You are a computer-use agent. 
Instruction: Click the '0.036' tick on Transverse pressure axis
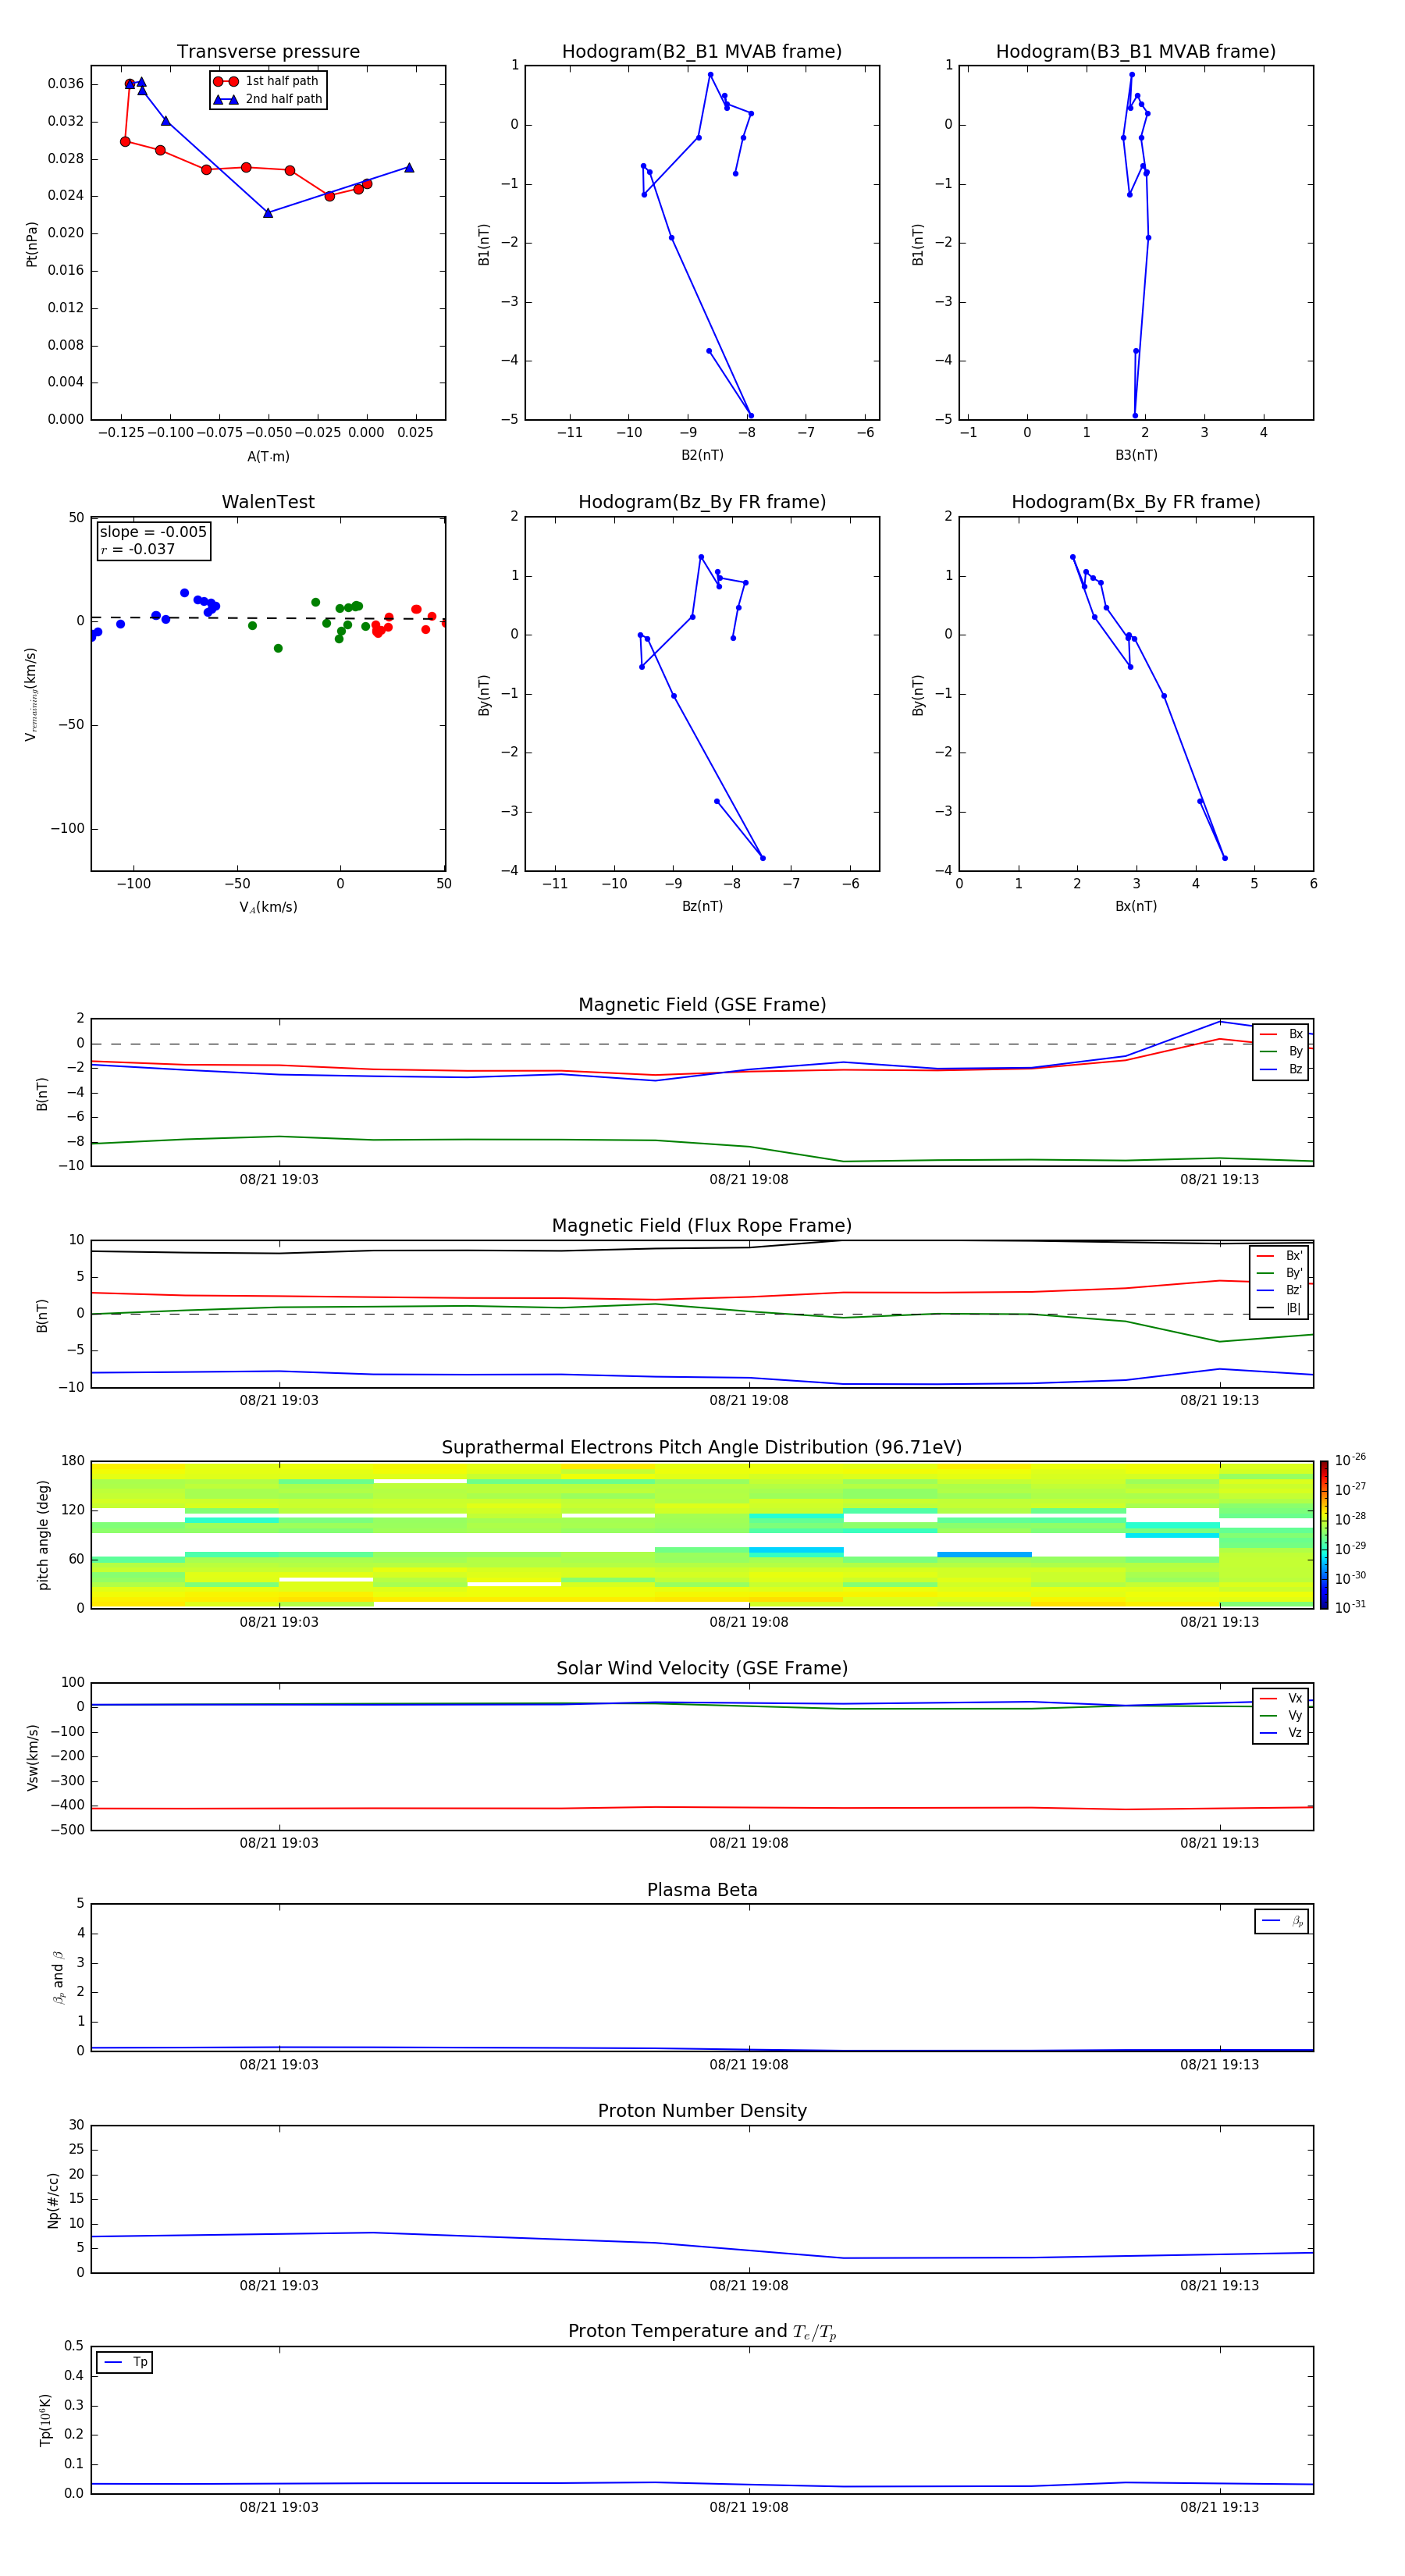pos(66,84)
